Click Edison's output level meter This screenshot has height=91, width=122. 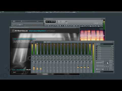[x=104, y=25]
